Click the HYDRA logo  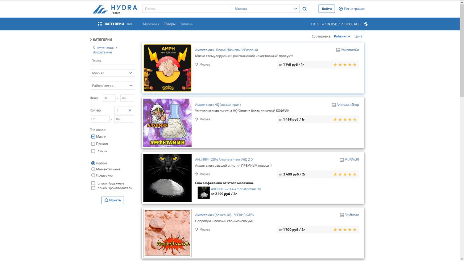[115, 9]
